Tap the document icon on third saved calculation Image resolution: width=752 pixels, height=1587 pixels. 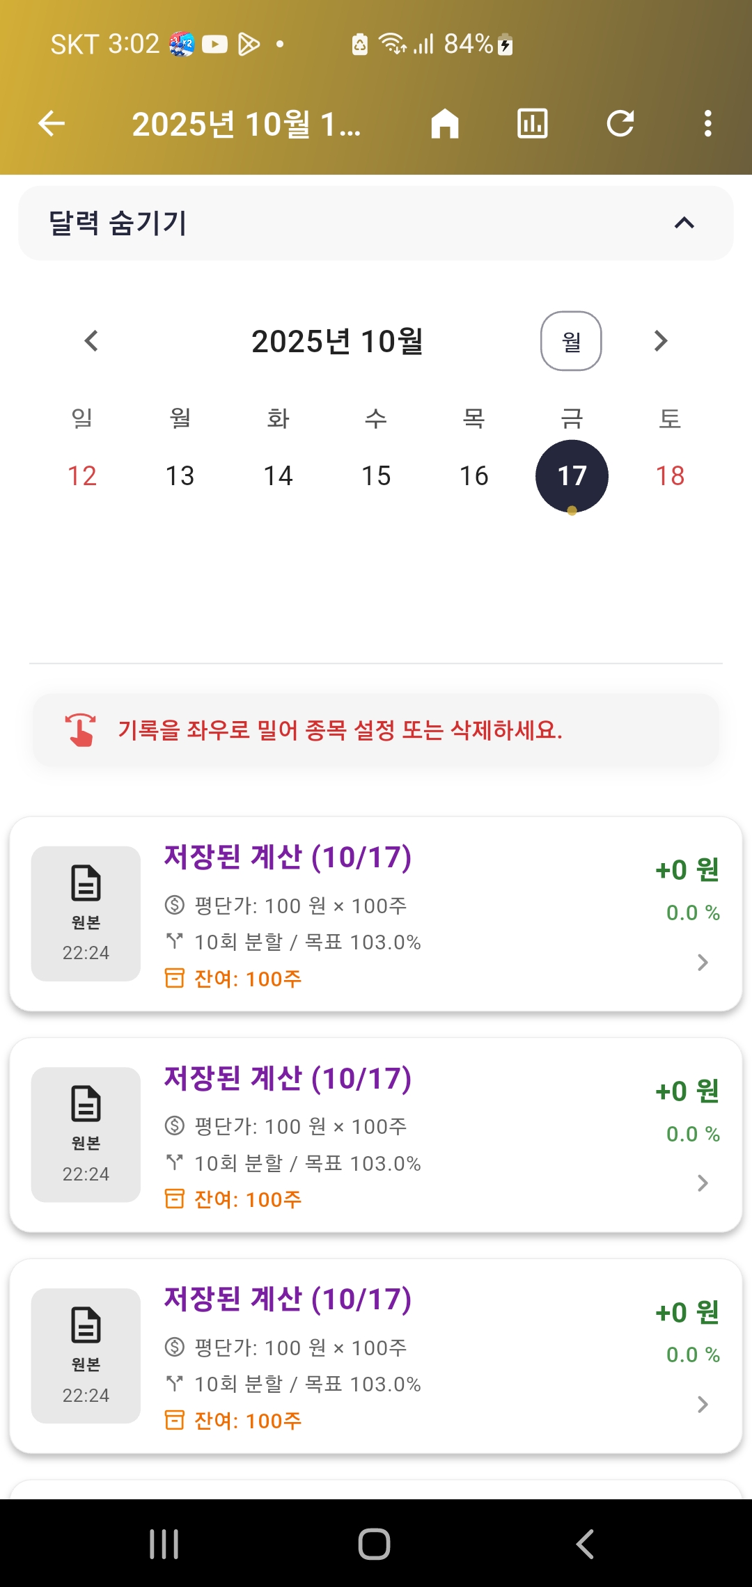click(x=86, y=1325)
